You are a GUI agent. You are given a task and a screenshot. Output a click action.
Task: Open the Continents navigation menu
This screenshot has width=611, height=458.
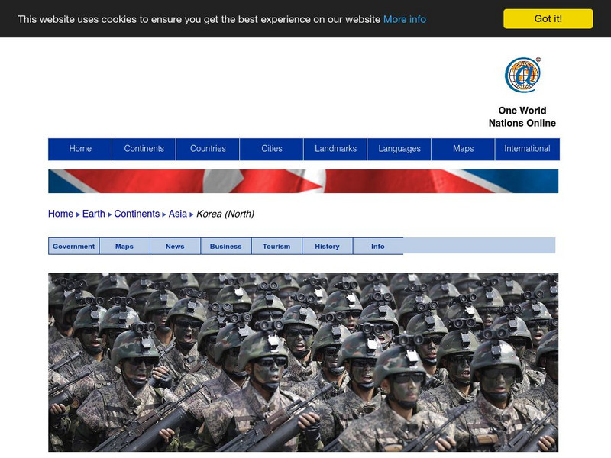point(144,149)
